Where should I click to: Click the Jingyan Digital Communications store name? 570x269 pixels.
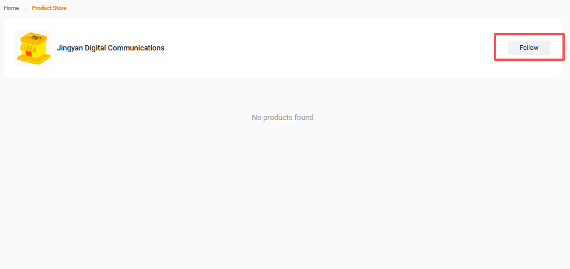pos(110,48)
